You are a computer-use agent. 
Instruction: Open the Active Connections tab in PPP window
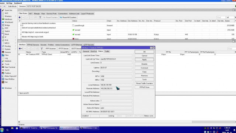point(62,45)
